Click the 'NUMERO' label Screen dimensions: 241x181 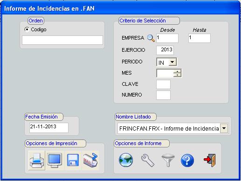click(132, 95)
